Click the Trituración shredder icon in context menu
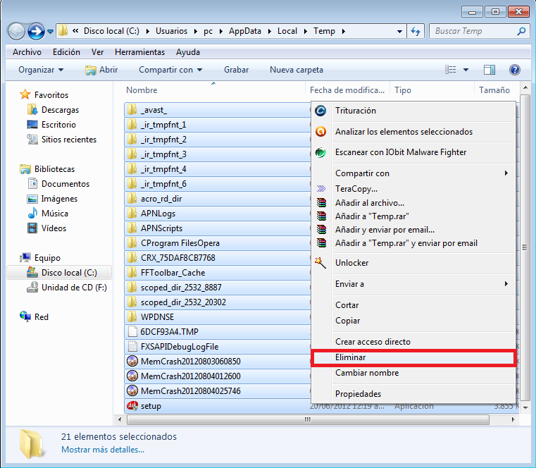 (321, 111)
